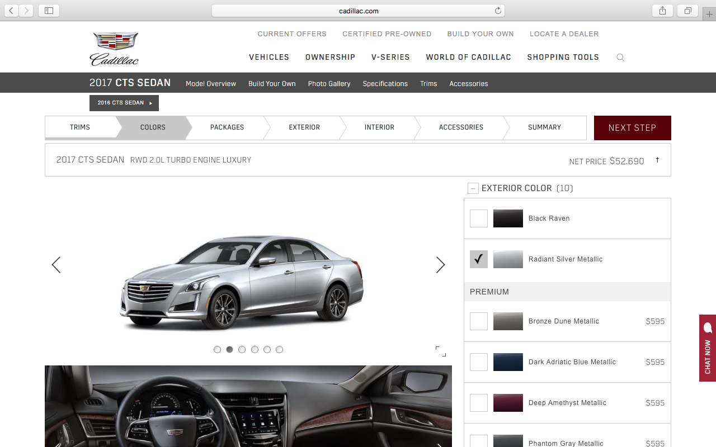The image size is (716, 447).
Task: Check the Deep Amethyst Metallic box
Action: (x=479, y=403)
